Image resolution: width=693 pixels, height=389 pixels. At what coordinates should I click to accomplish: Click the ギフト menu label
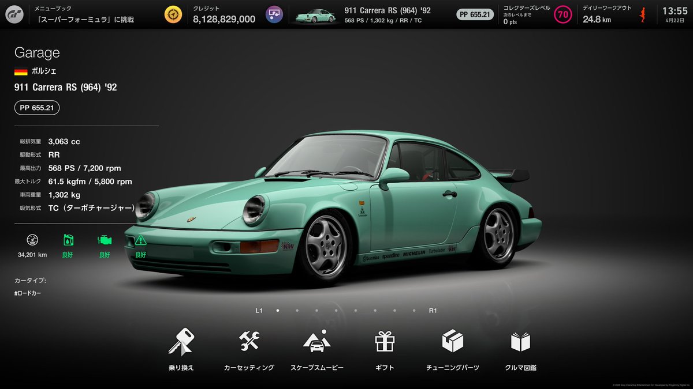pyautogui.click(x=385, y=367)
